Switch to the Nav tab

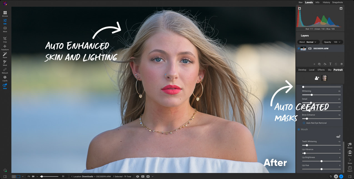(x=301, y=2)
